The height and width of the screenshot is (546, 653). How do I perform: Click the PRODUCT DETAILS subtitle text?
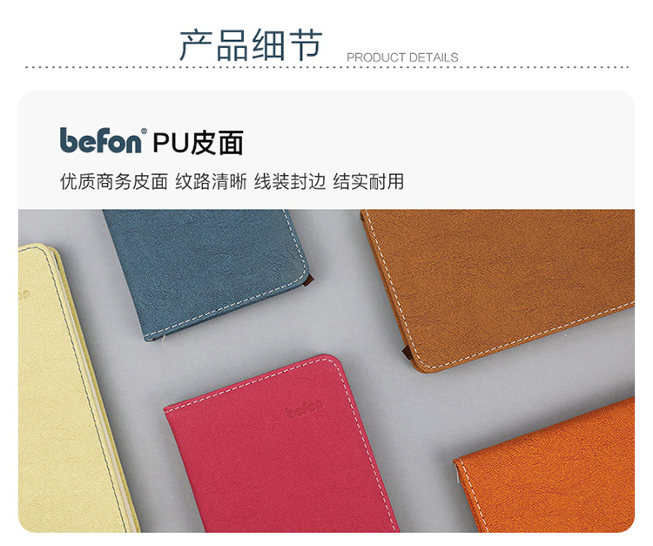(x=402, y=57)
